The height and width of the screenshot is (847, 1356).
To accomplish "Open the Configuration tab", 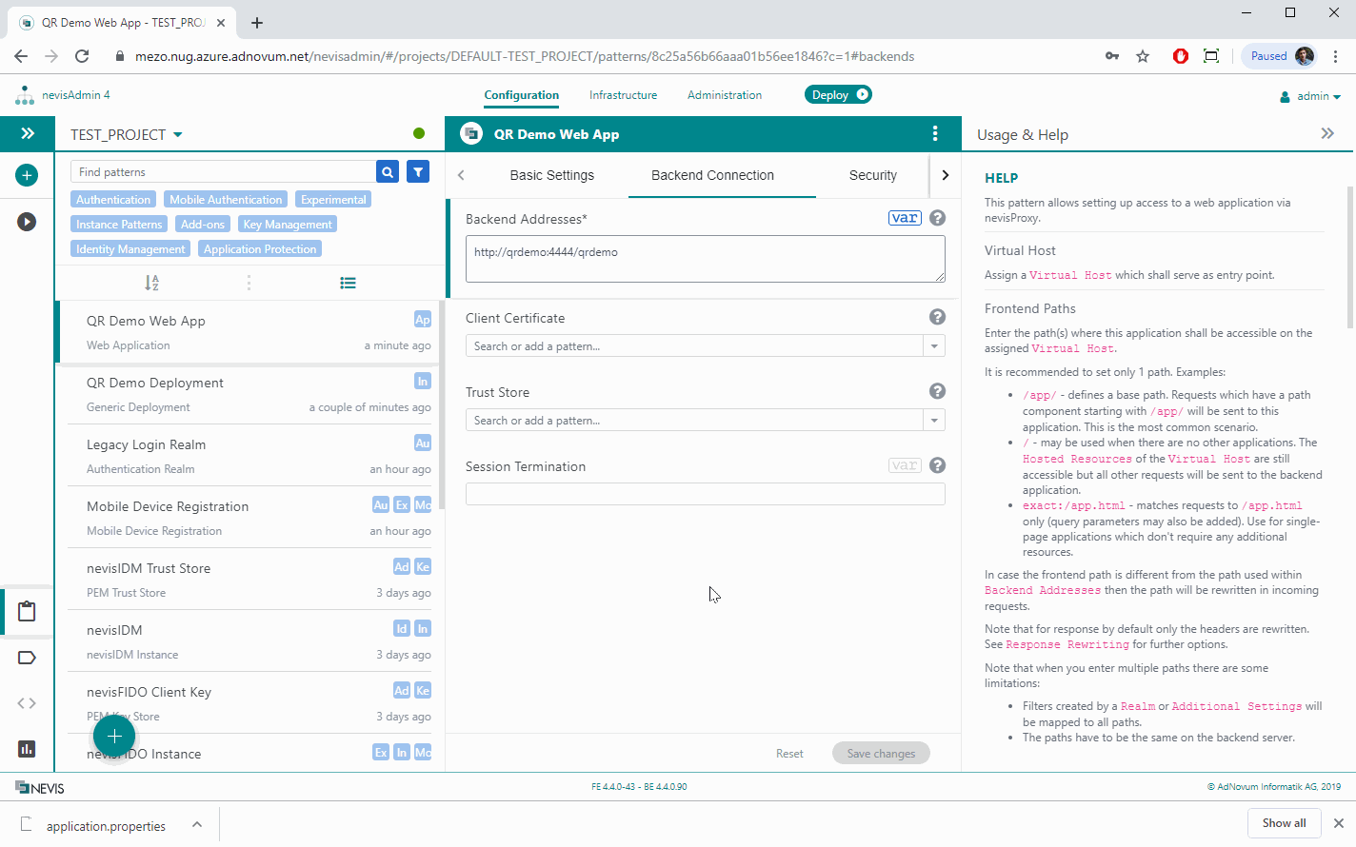I will pyautogui.click(x=521, y=95).
